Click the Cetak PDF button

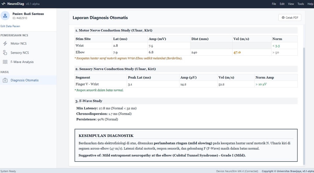(290, 18)
